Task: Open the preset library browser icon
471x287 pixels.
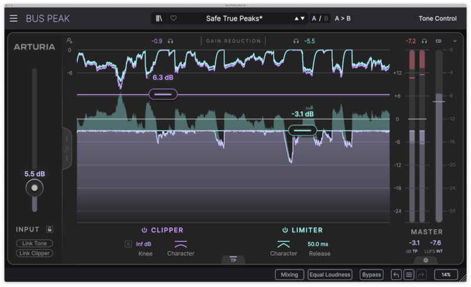Action: pos(159,19)
